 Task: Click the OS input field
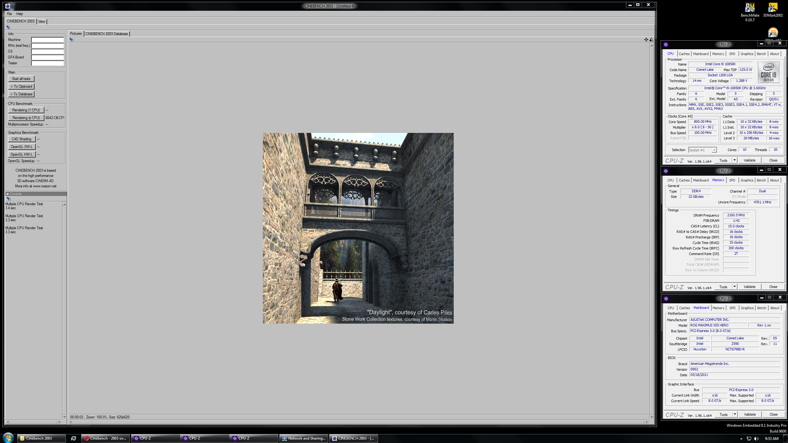48,51
